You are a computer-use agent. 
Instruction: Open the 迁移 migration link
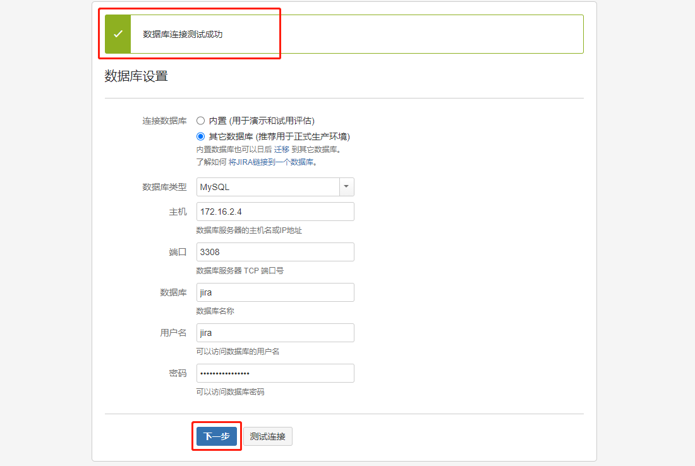[281, 150]
